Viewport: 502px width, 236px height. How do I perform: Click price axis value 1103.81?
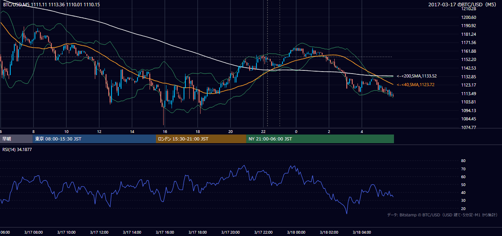coord(469,102)
